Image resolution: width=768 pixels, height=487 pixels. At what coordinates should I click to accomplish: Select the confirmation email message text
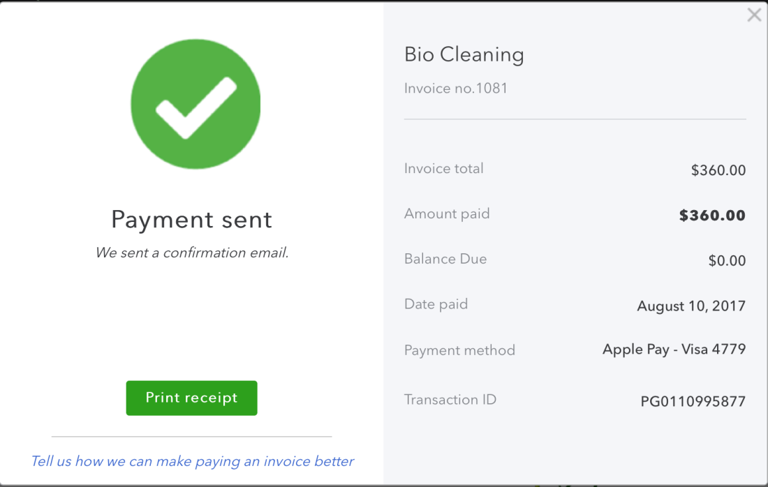(192, 253)
